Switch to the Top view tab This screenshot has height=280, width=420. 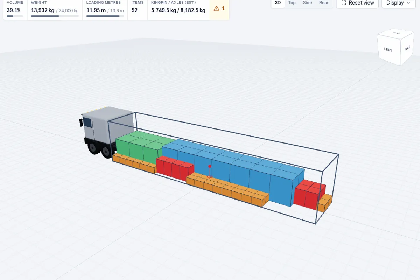tap(292, 3)
